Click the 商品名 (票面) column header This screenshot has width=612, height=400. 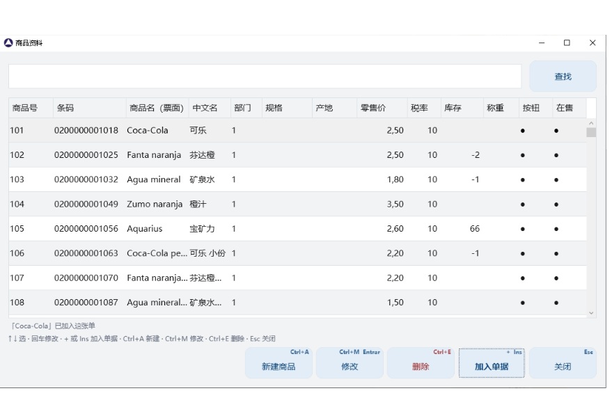coord(157,108)
